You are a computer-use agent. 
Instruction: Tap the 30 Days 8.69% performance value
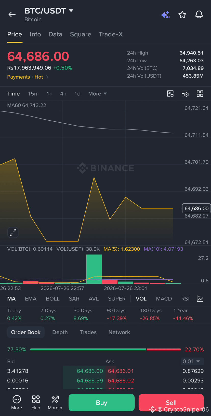[81, 318]
